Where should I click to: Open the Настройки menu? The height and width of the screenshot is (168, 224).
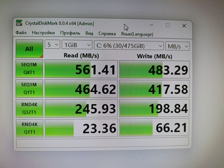[x=43, y=33]
